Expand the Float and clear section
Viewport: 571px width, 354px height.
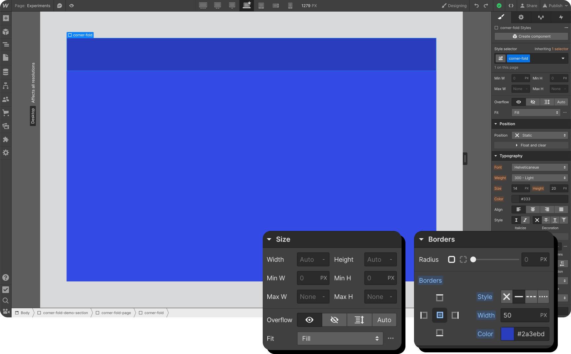[x=531, y=145]
